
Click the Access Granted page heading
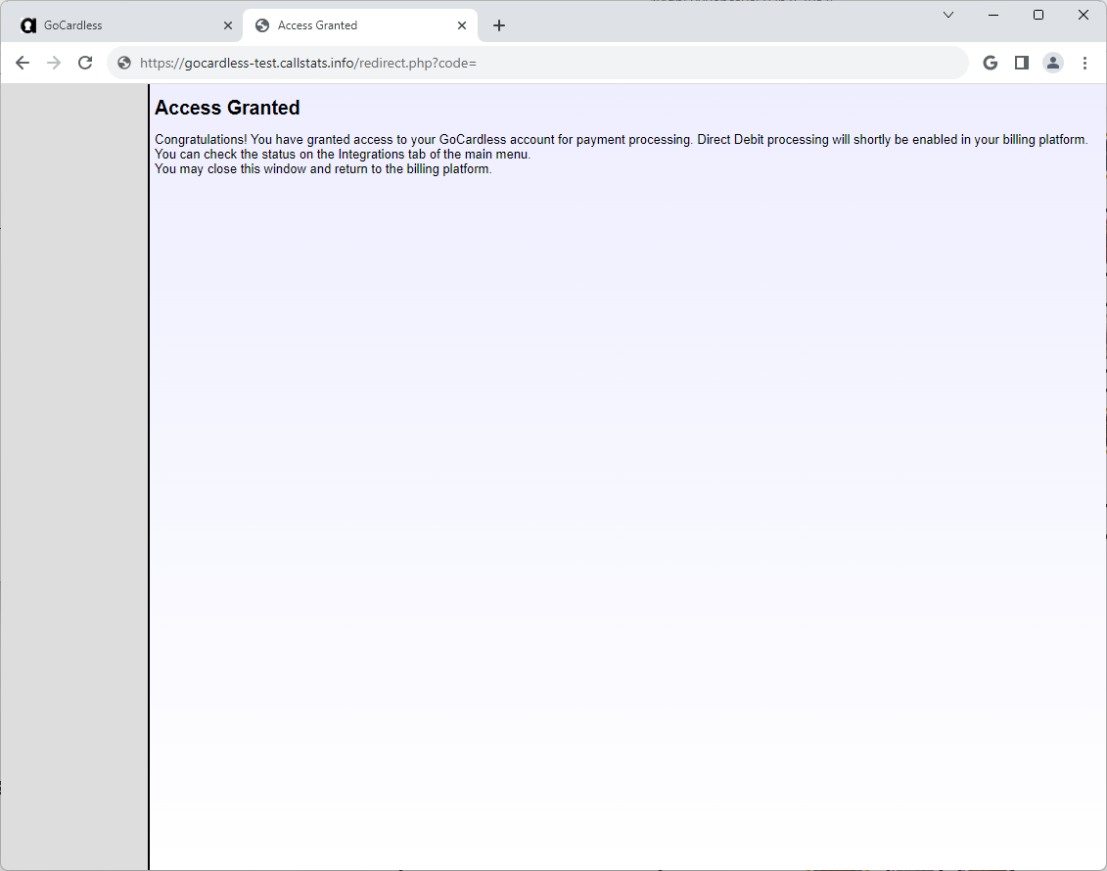pyautogui.click(x=227, y=108)
